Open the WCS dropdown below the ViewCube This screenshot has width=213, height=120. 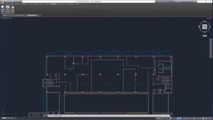pyautogui.click(x=205, y=36)
